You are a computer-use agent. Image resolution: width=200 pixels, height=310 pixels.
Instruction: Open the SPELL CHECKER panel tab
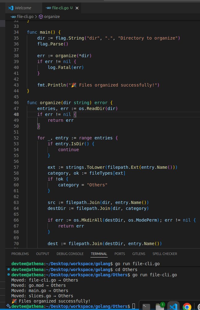click(x=165, y=254)
